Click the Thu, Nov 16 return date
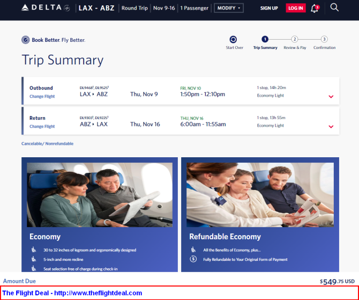This screenshot has height=300, width=359. pos(145,125)
